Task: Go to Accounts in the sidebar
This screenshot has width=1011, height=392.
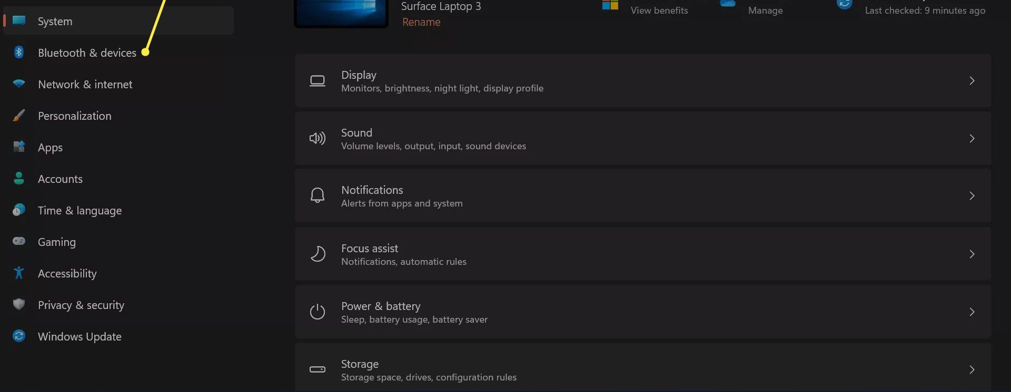Action: 60,179
